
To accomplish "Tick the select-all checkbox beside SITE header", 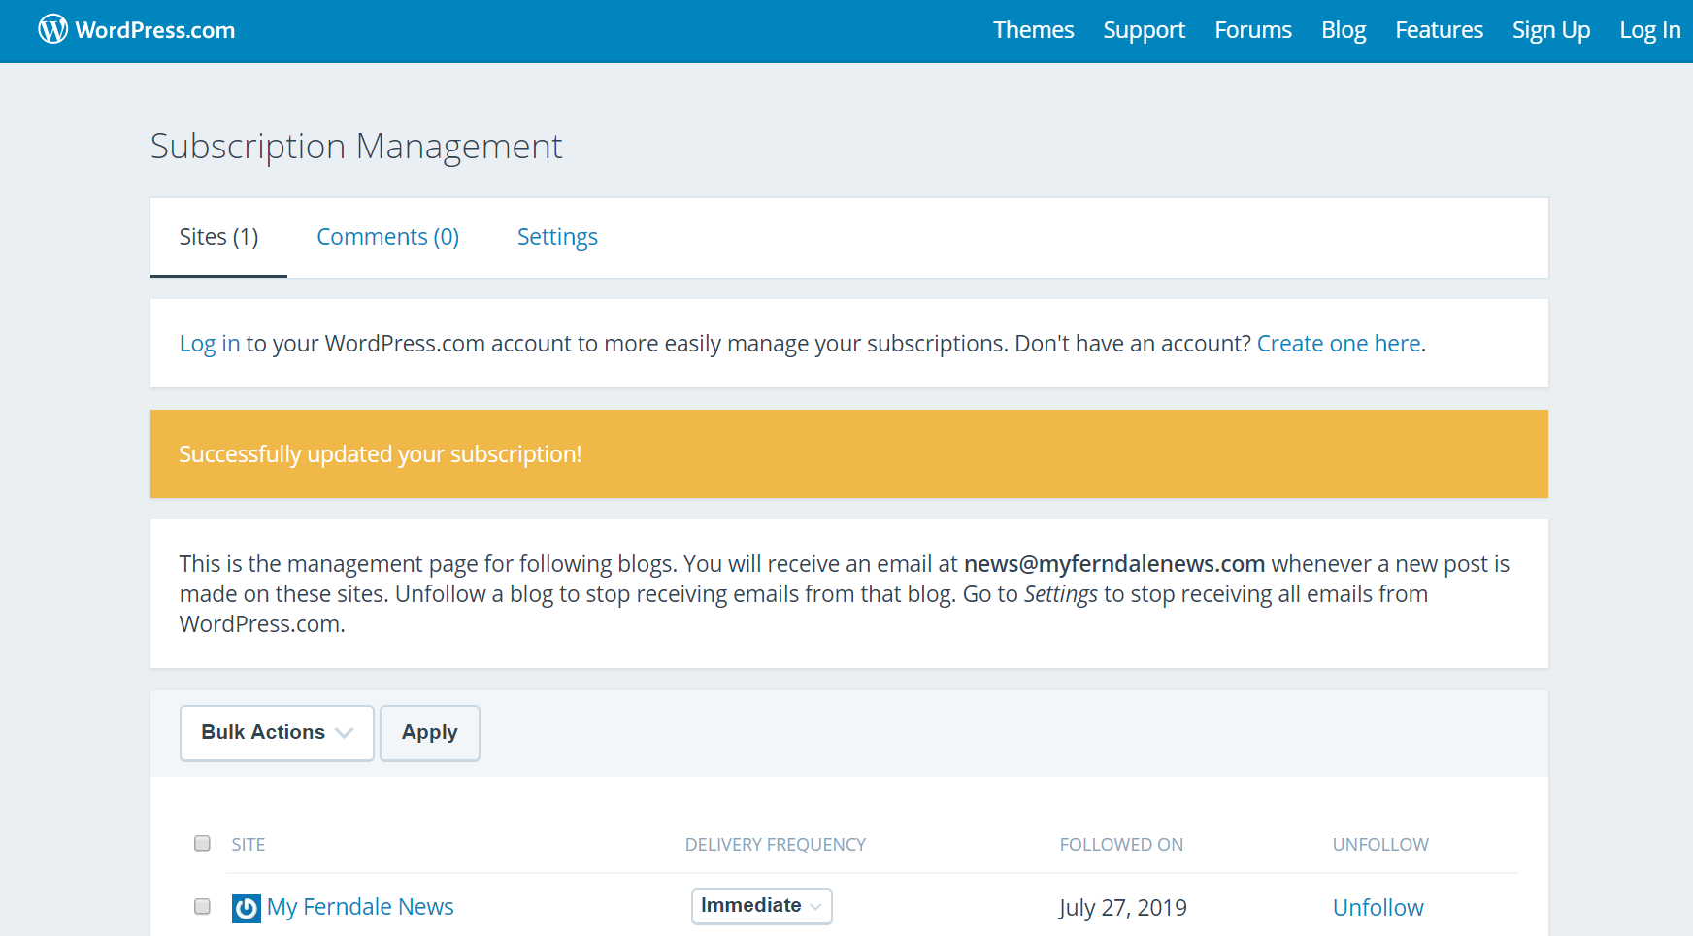I will [202, 843].
